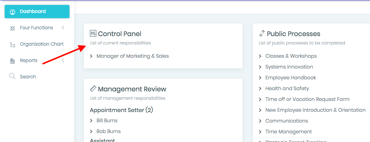Click the Control Panel sliders icon
This screenshot has height=142, width=370.
(93, 33)
